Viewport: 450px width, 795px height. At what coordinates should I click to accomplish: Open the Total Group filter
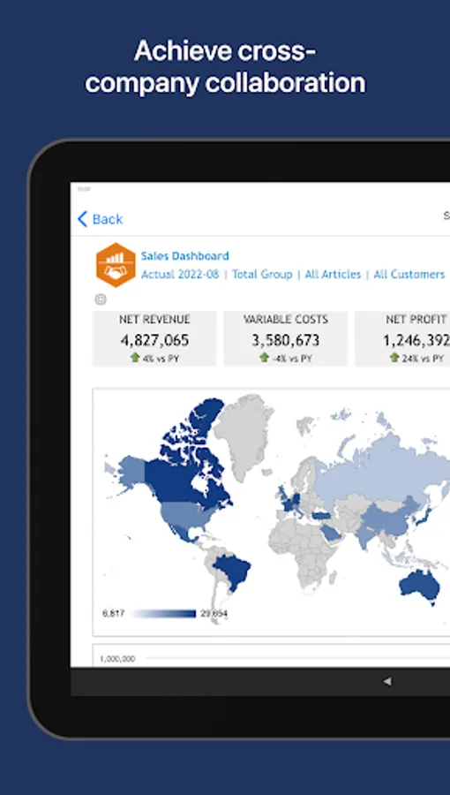coord(262,275)
